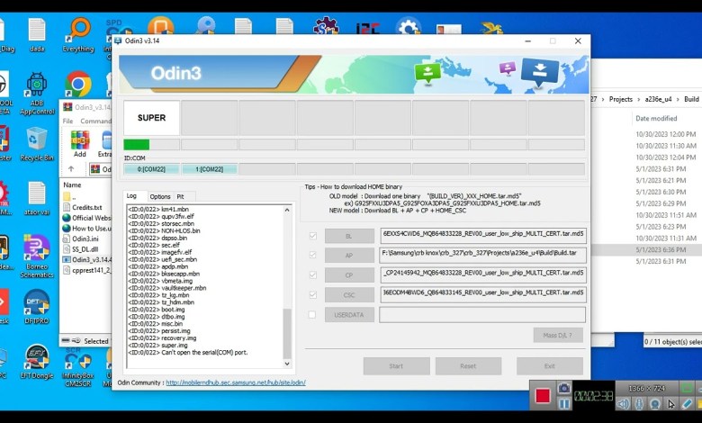
Task: Pause the screen recording
Action: [564, 404]
